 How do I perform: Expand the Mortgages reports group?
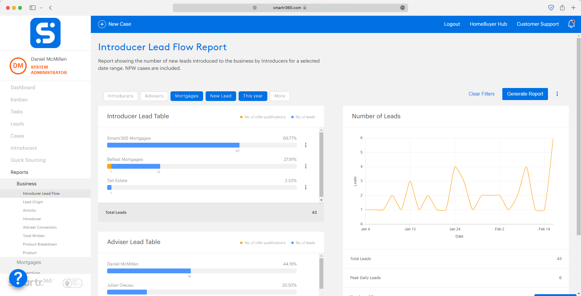tap(29, 262)
